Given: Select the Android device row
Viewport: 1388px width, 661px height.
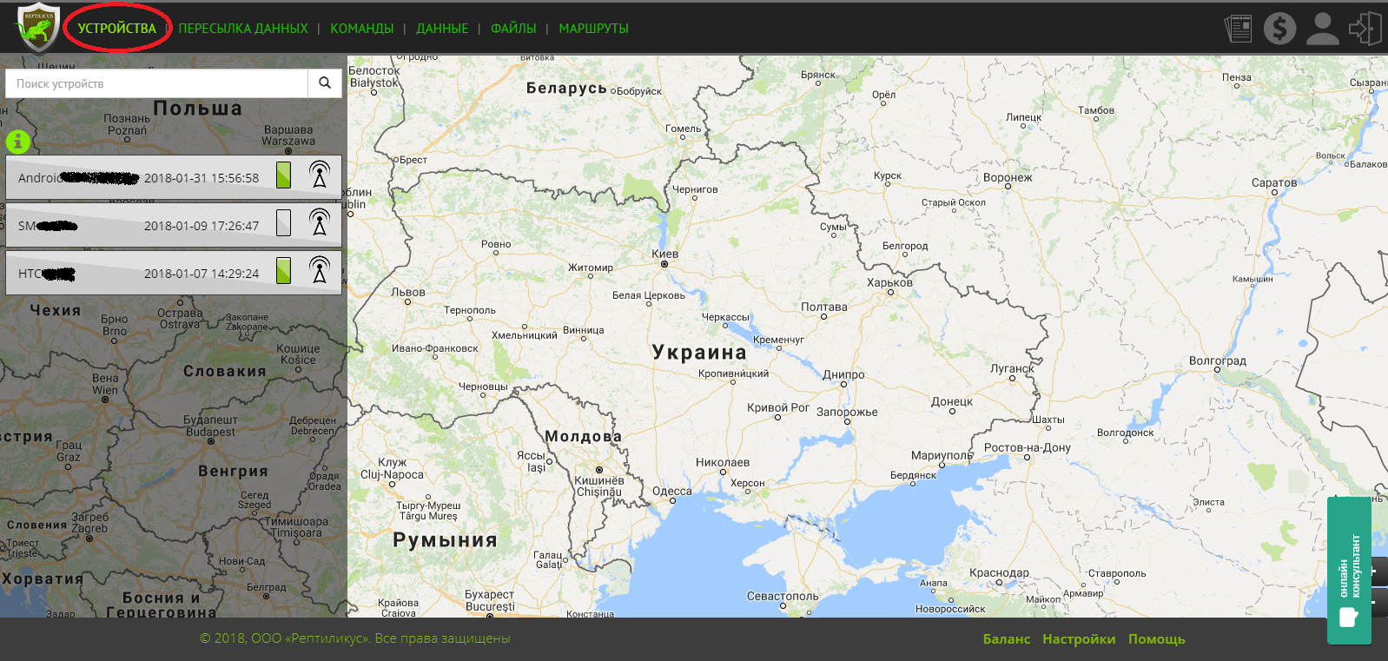Looking at the screenshot, I should (x=174, y=177).
